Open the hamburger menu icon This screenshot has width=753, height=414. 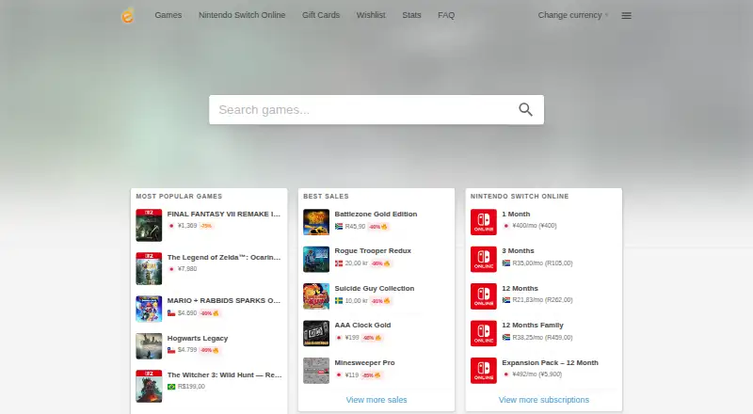tap(626, 15)
